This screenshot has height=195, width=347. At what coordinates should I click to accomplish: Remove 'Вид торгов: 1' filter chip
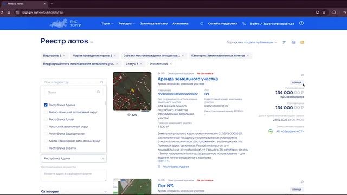64,56
